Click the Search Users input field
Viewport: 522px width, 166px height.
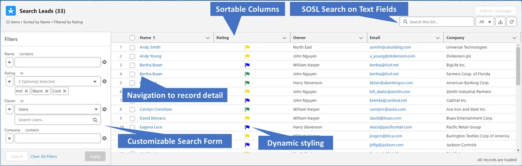coord(57,120)
